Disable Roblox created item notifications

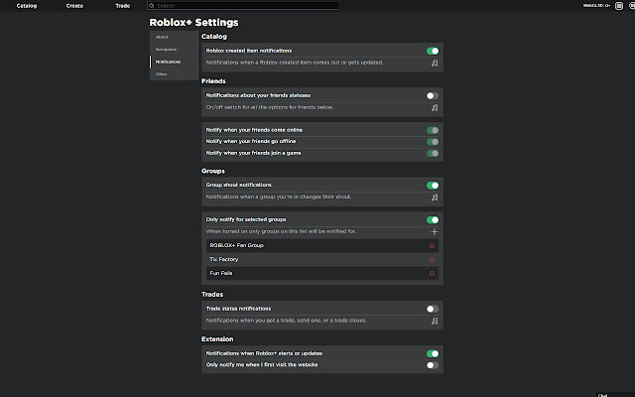point(432,50)
